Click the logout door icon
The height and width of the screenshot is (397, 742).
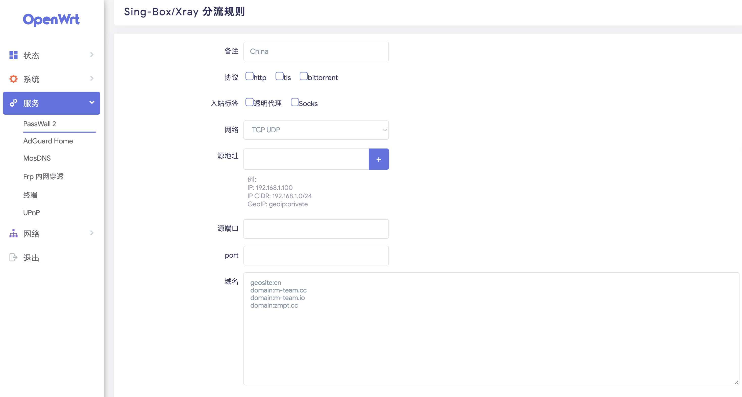tap(13, 257)
